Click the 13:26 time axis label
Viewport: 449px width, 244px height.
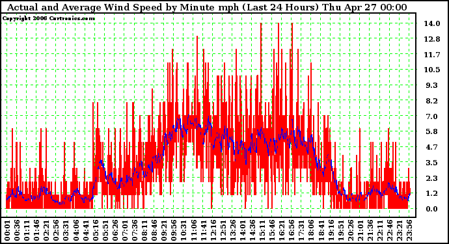(x=232, y=230)
